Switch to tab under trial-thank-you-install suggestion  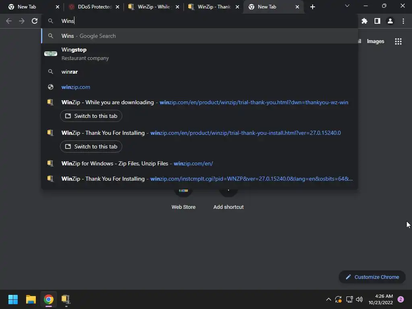pos(91,146)
